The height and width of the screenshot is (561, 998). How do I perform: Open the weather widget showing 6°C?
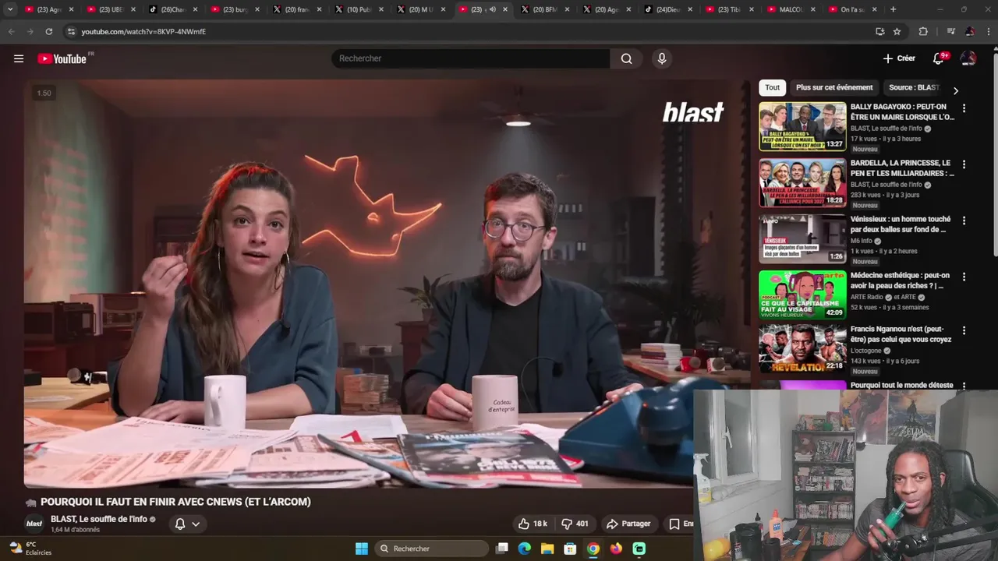point(30,549)
